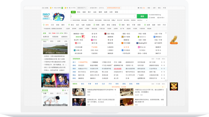Click inside the main search input field

(103, 16)
